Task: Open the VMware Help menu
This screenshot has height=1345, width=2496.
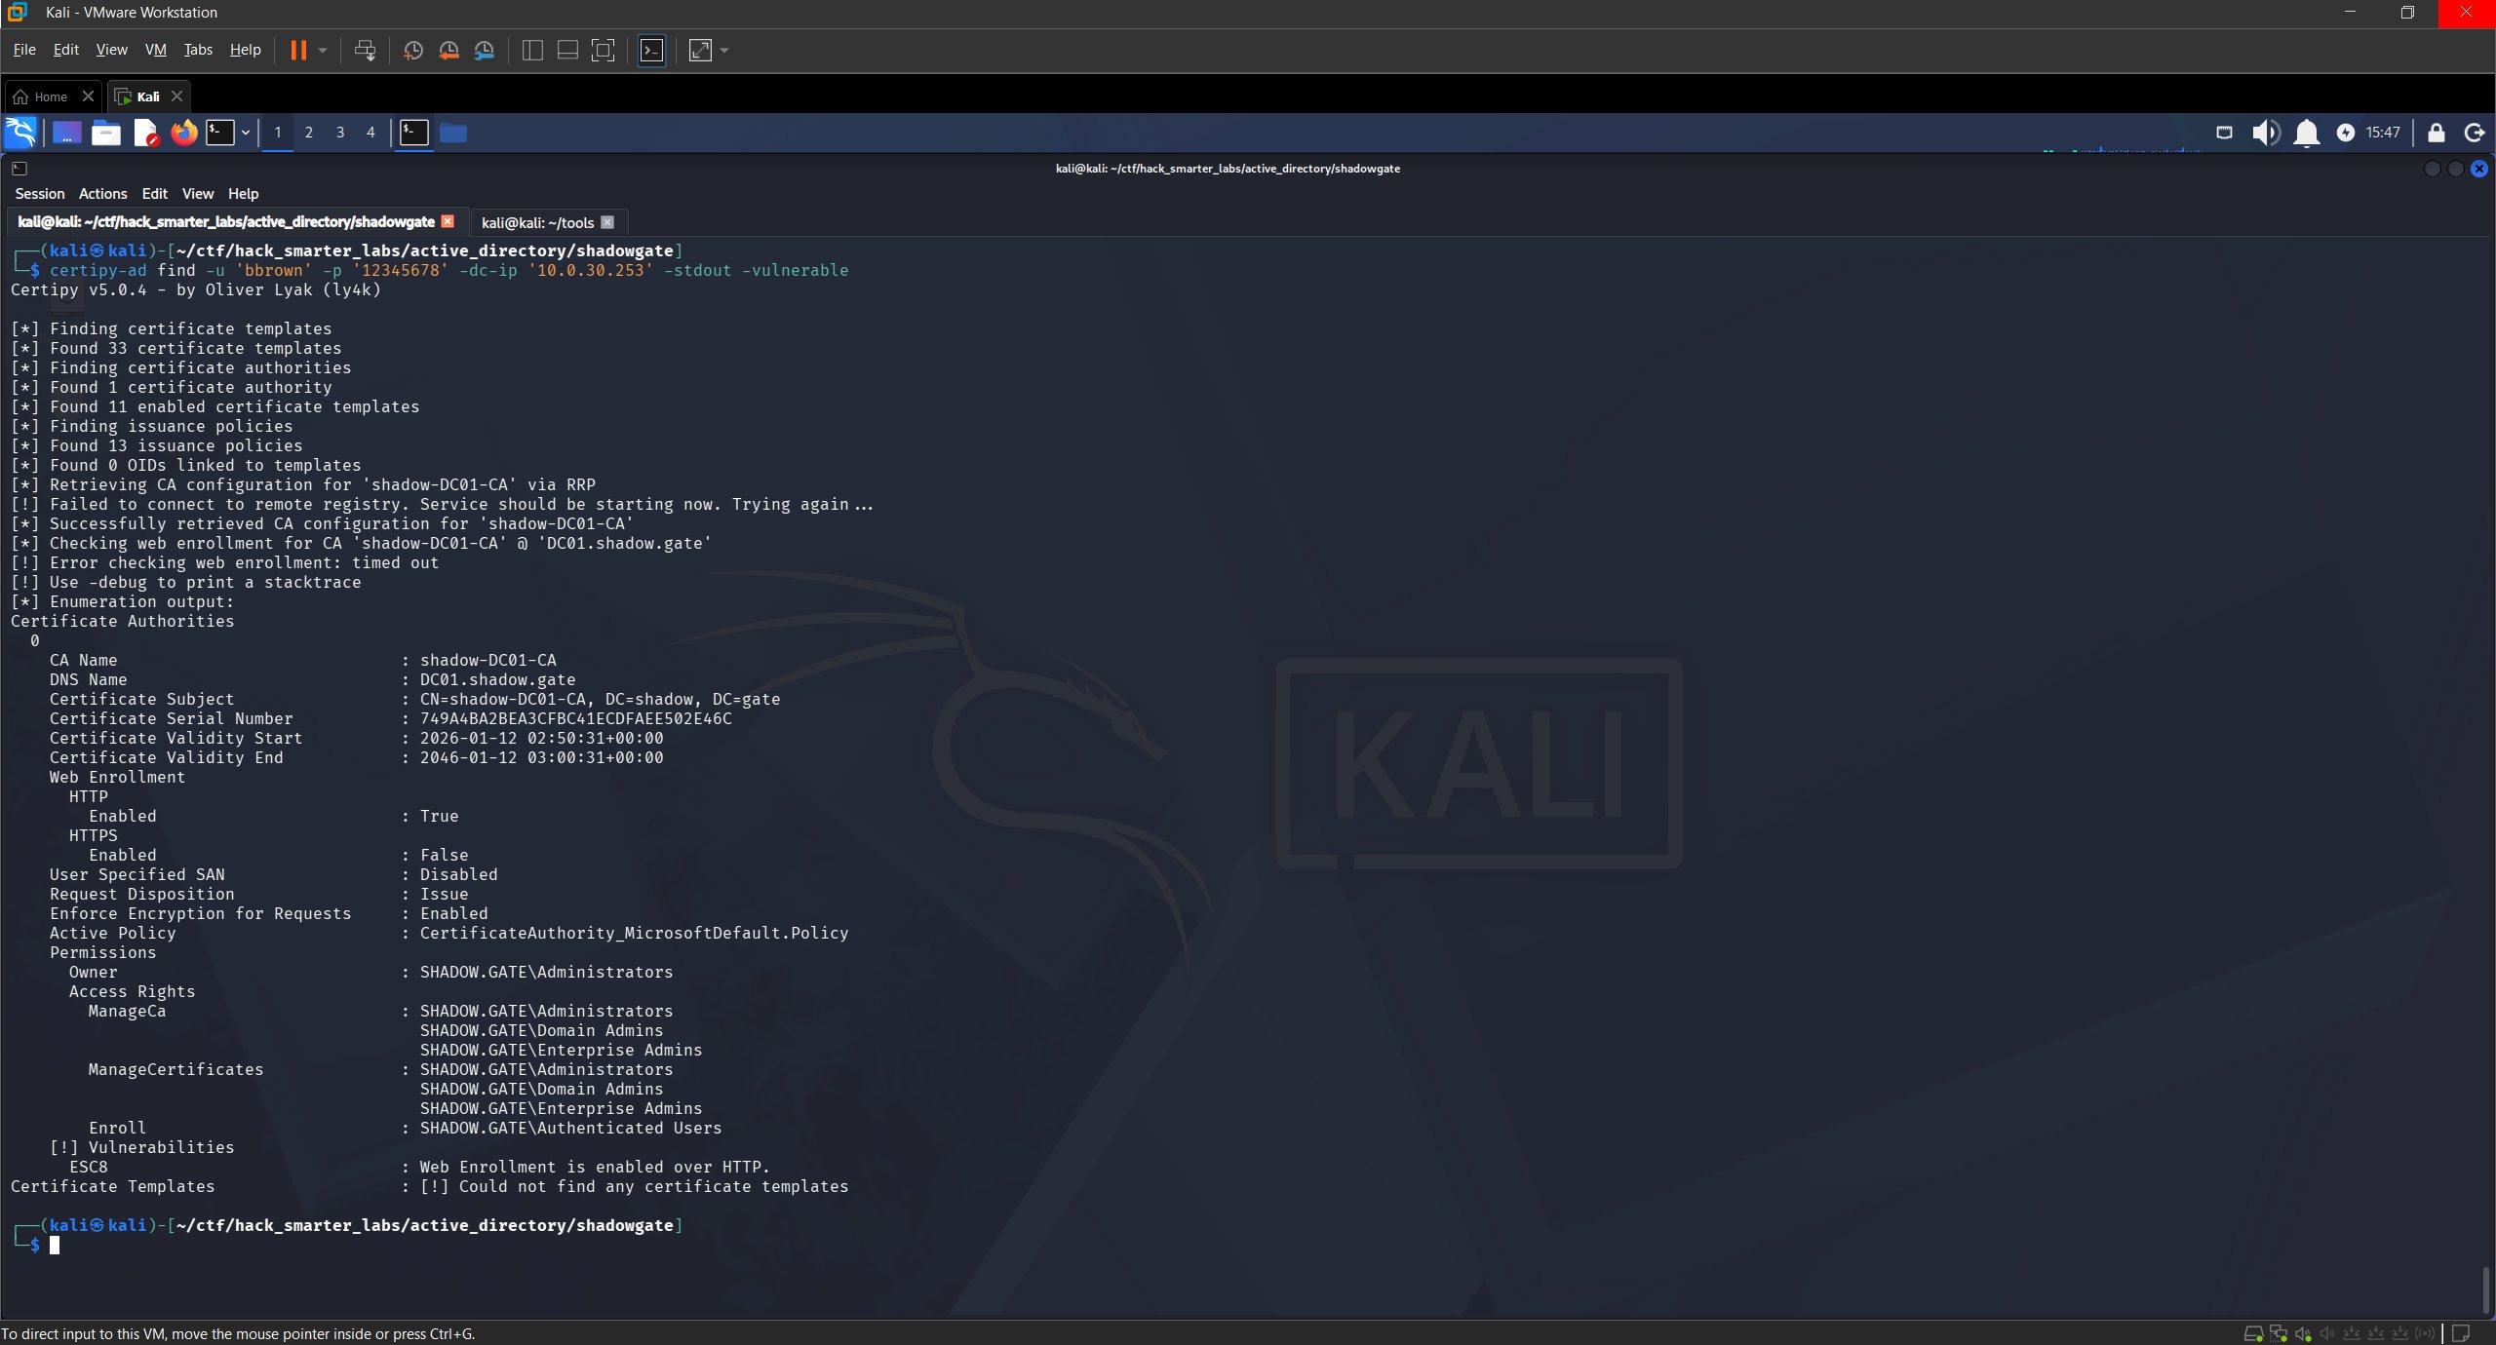Action: click(246, 50)
